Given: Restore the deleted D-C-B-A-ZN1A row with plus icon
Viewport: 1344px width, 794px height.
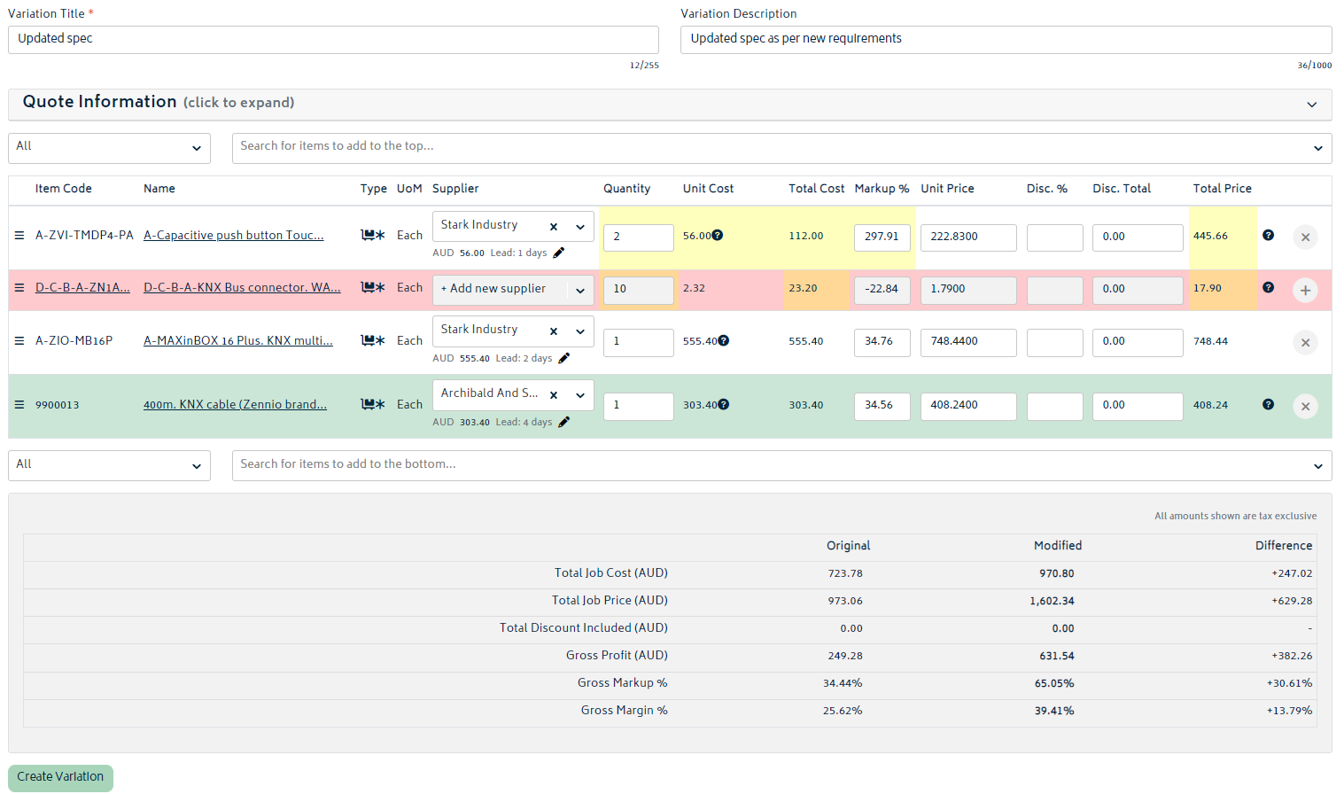Looking at the screenshot, I should (x=1304, y=291).
